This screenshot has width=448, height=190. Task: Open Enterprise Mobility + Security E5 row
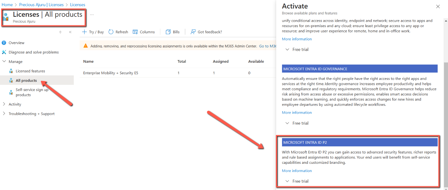[178, 73]
